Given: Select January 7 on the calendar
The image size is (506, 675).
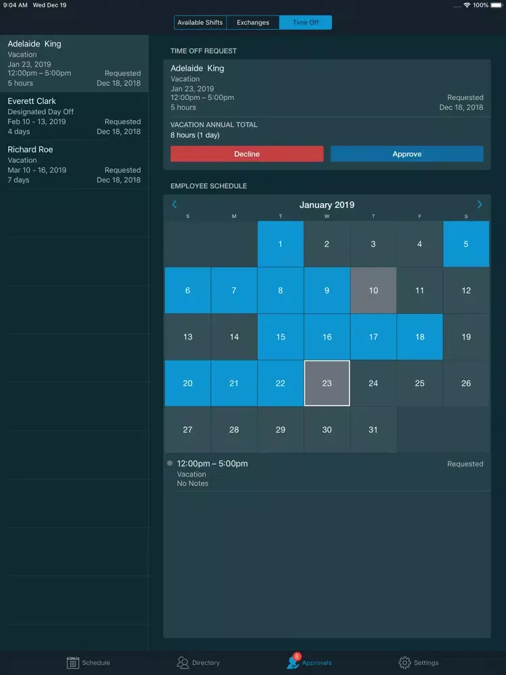Looking at the screenshot, I should (234, 290).
